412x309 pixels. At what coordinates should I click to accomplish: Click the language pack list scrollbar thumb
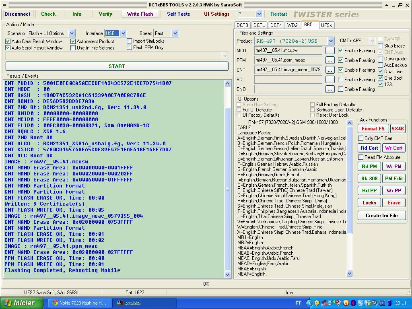(350, 180)
